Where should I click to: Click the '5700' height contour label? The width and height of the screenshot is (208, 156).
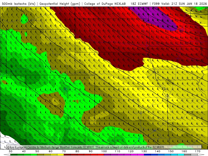(70, 118)
